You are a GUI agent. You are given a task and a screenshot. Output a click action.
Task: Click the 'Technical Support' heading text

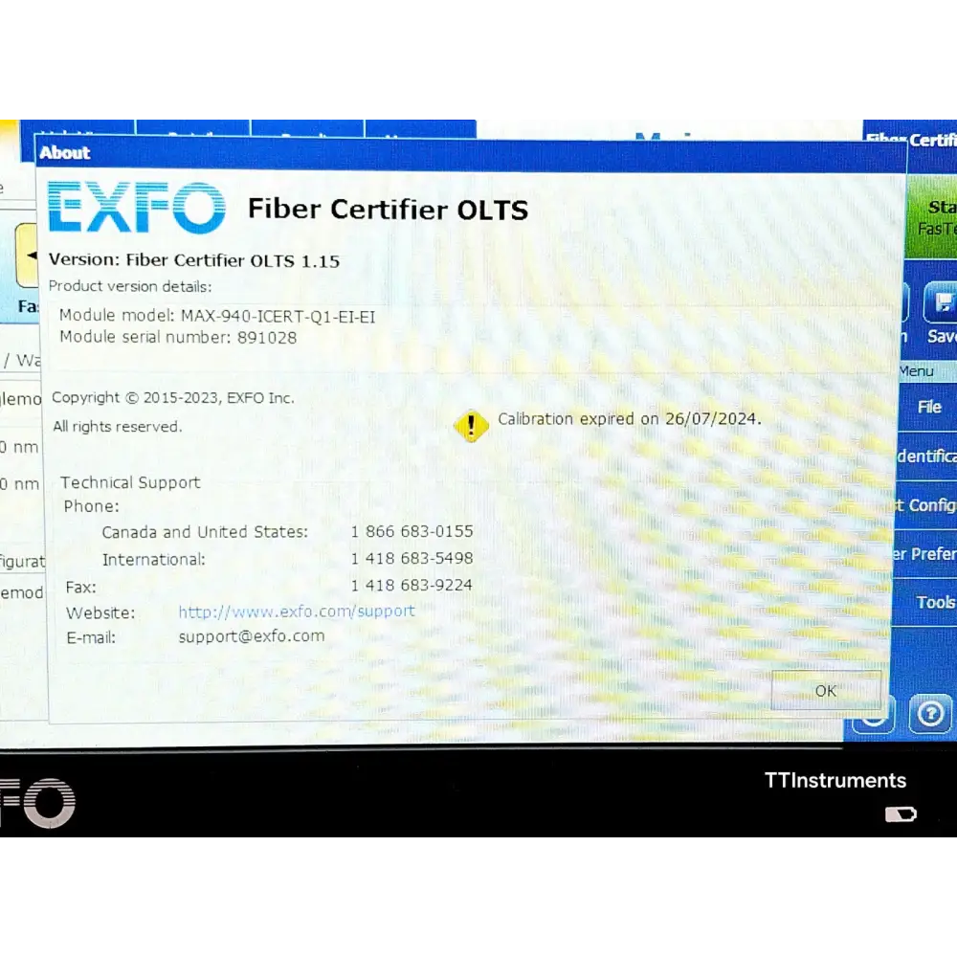pyautogui.click(x=130, y=482)
